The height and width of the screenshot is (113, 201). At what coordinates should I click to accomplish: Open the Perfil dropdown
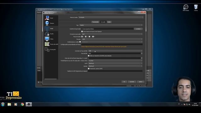point(115,63)
